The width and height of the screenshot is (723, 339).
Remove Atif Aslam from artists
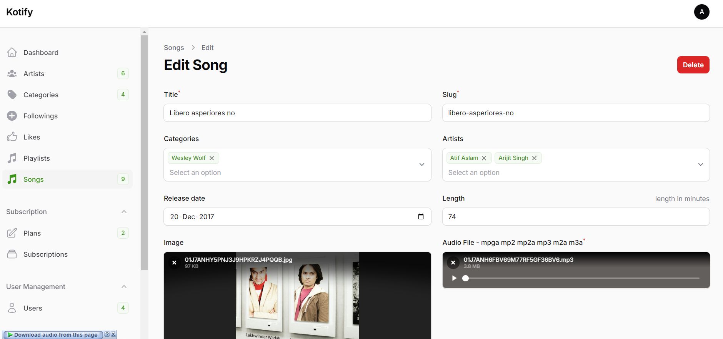coord(484,158)
